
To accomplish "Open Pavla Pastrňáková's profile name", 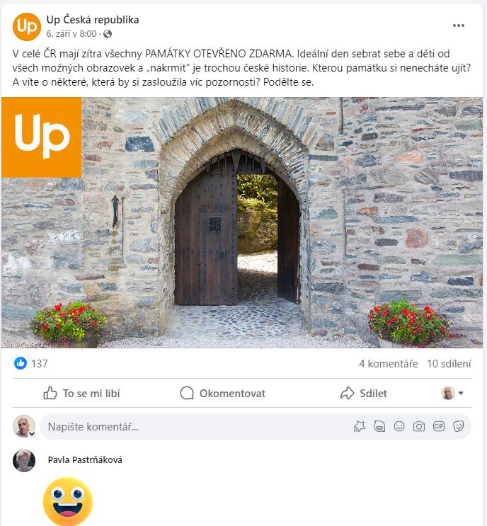I will click(x=85, y=459).
